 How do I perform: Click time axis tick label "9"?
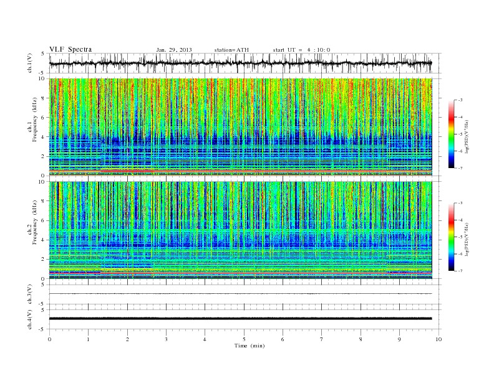click(399, 339)
